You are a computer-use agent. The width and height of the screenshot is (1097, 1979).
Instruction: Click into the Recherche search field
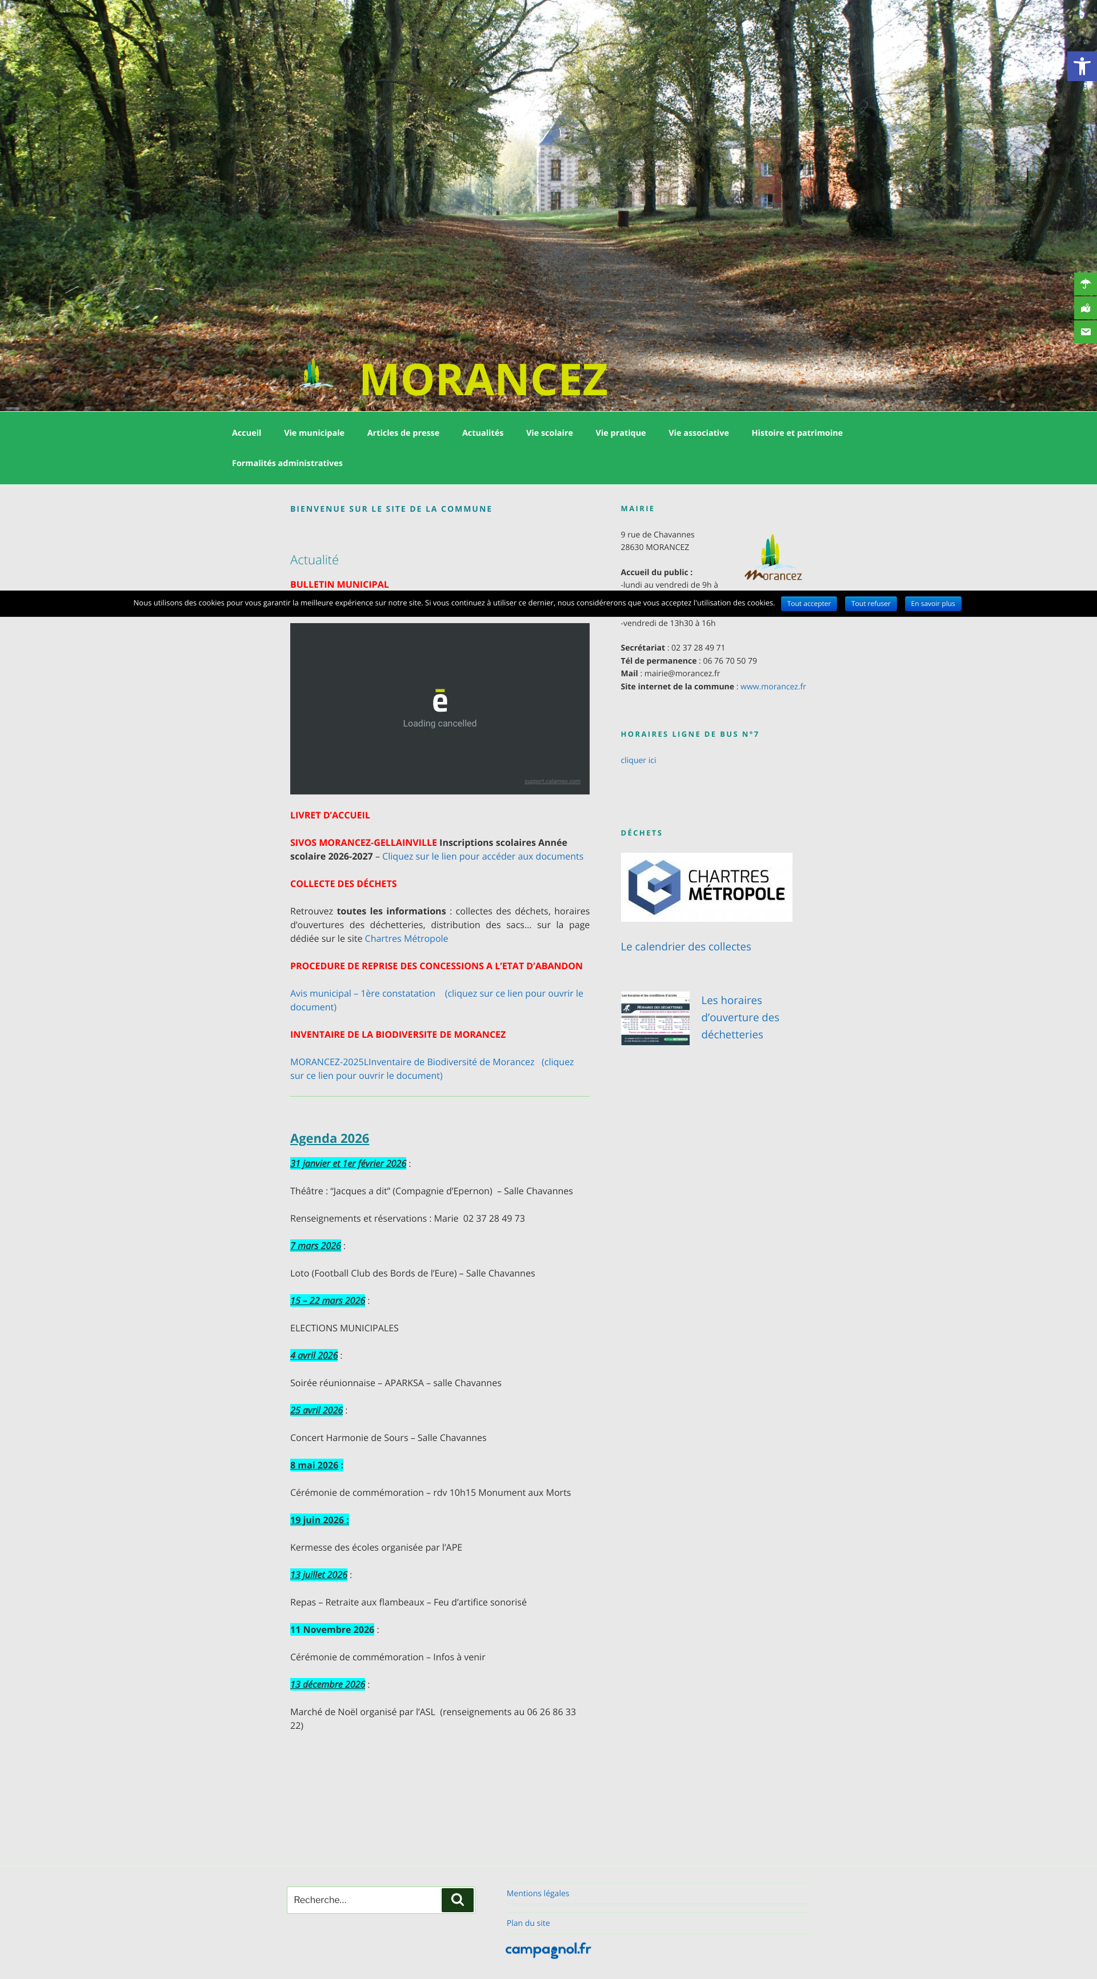click(365, 1899)
